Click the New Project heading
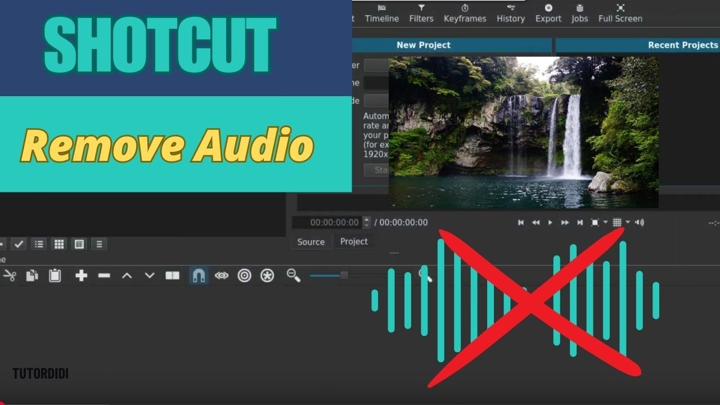 click(x=424, y=45)
